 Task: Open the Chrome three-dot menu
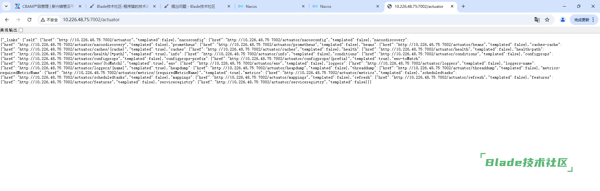593,20
